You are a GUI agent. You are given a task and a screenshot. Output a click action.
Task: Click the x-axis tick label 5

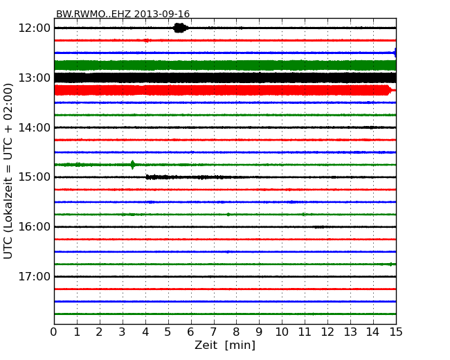tap(168, 332)
